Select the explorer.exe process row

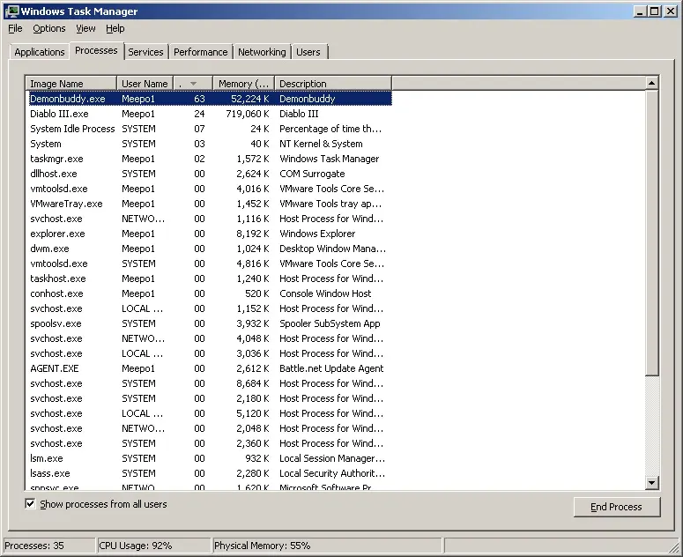tap(57, 234)
